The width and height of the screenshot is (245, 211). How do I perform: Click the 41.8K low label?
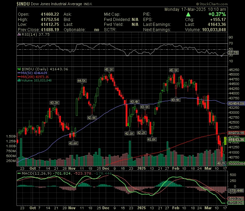coord(152,140)
